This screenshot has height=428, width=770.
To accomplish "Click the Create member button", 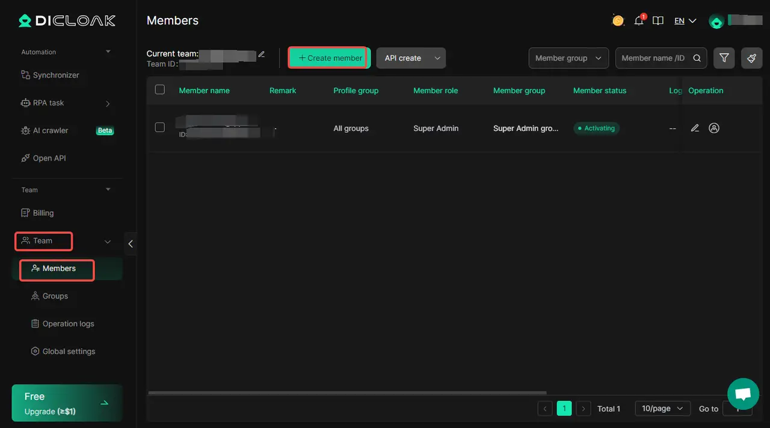I will point(328,58).
